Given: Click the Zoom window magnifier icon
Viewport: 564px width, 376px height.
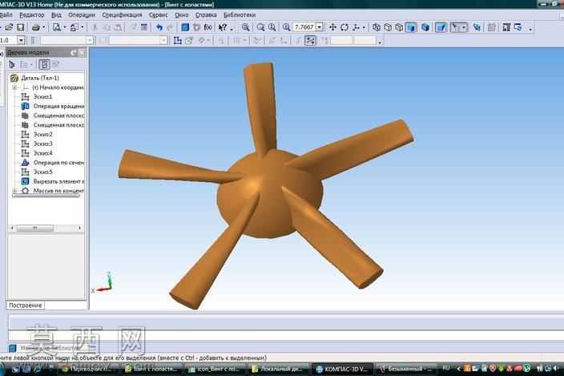Looking at the screenshot, I should pyautogui.click(x=246, y=27).
